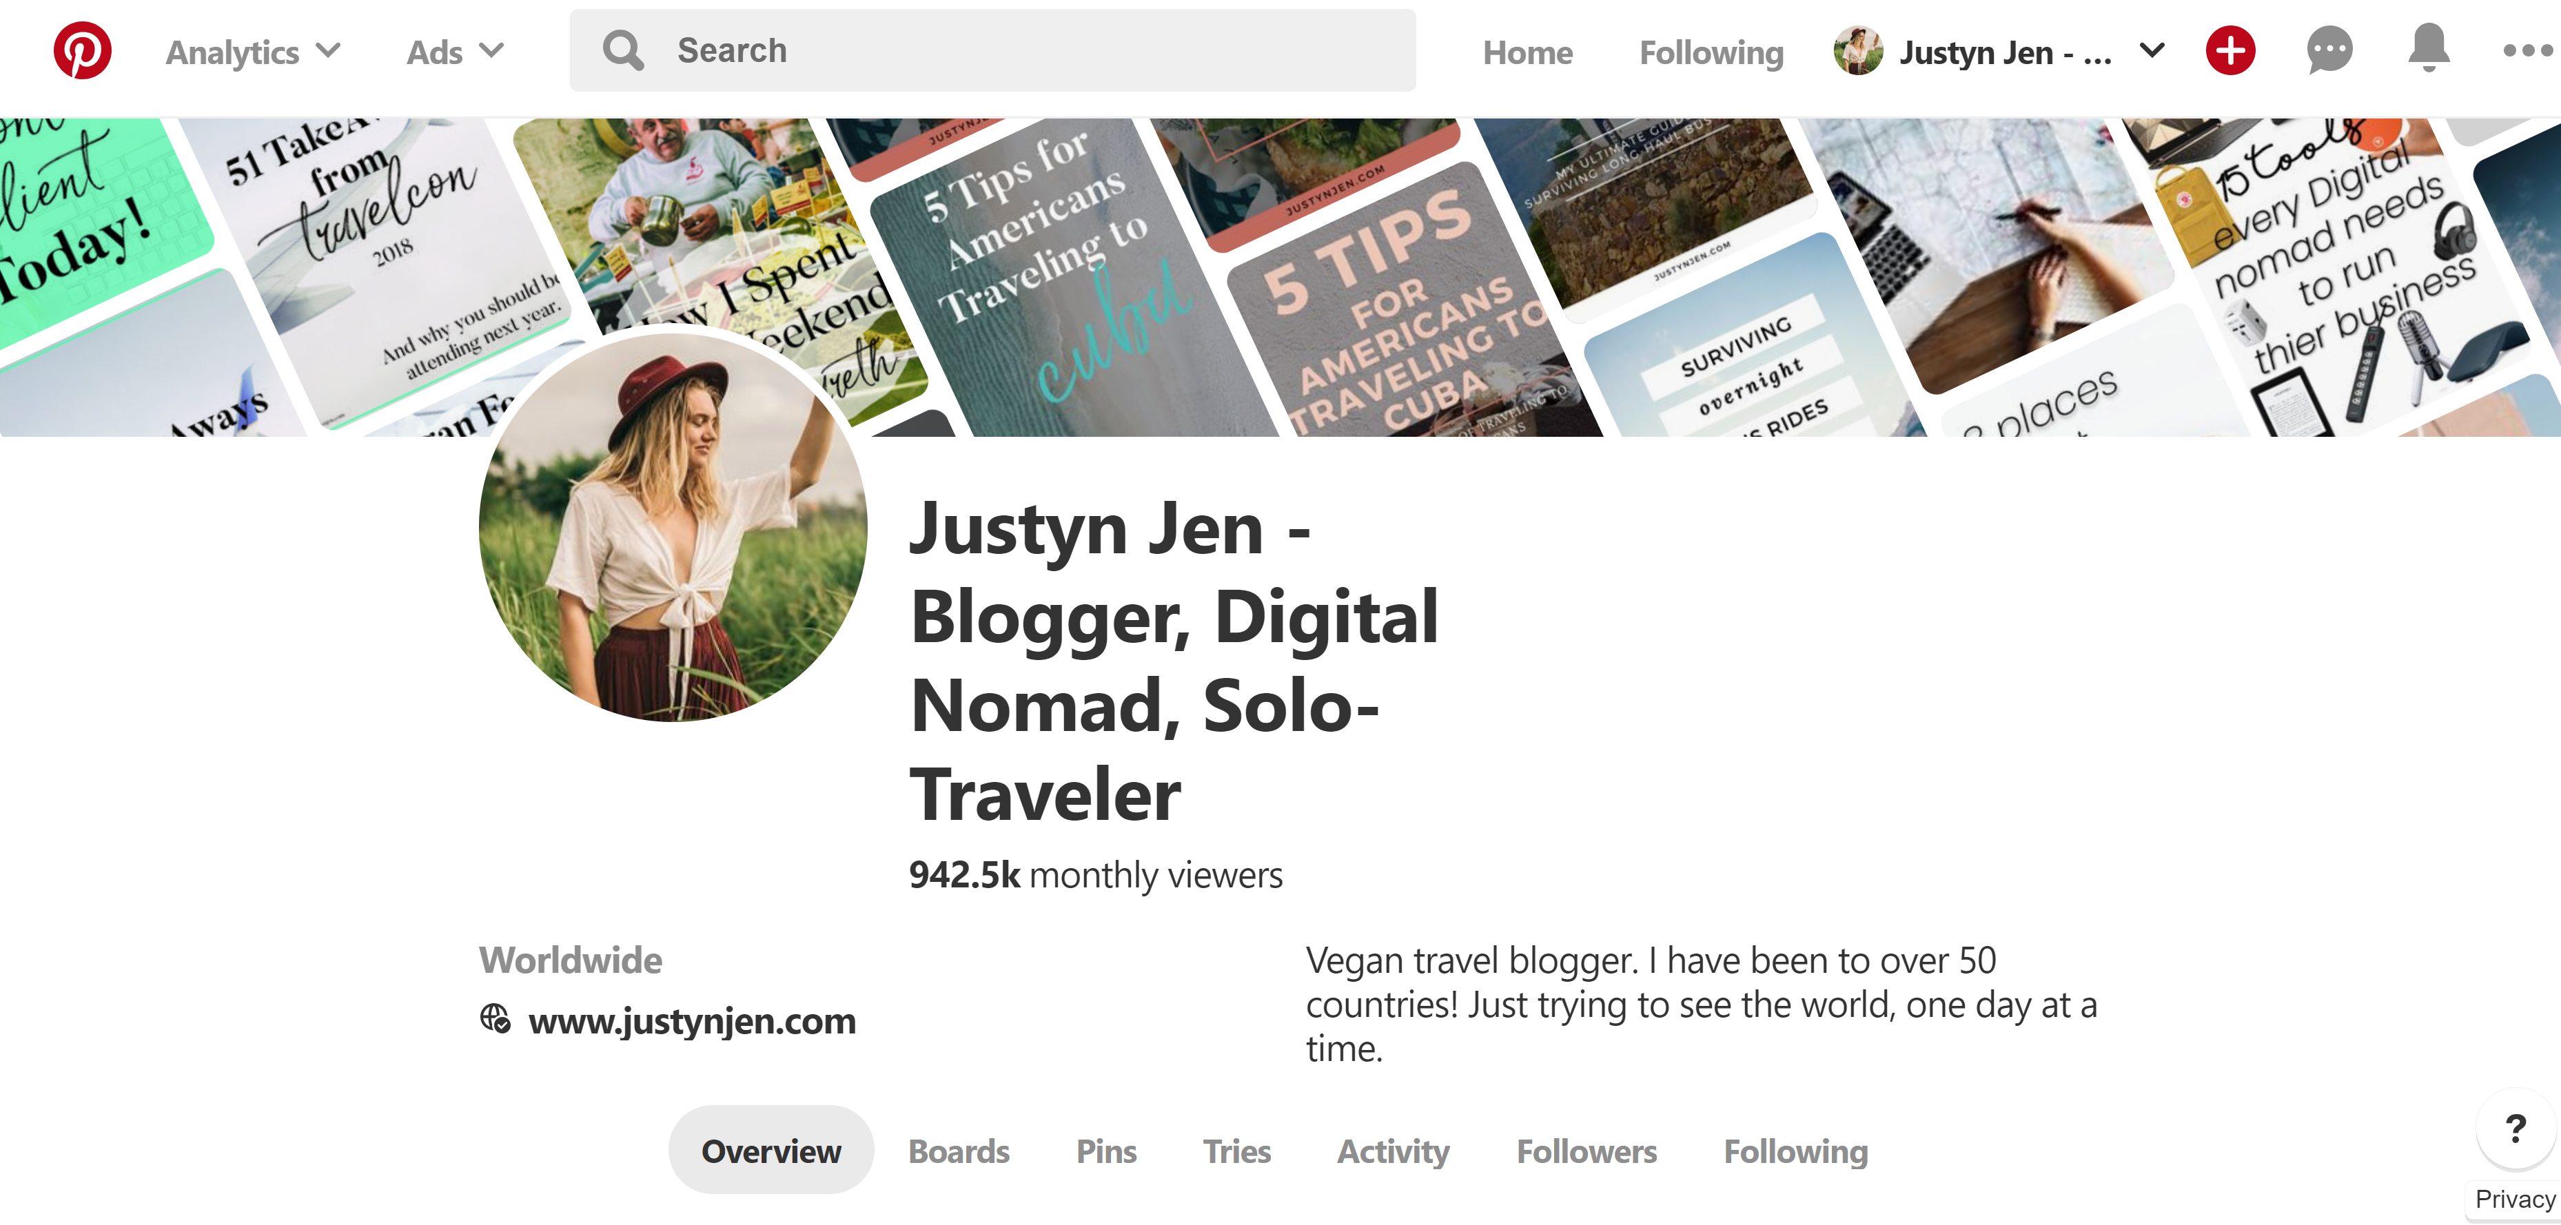The image size is (2561, 1225).
Task: Click the Pinterest logo icon
Action: tap(83, 51)
